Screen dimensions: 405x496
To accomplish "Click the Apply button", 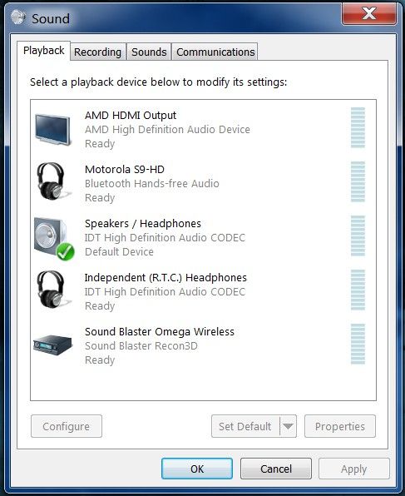I will pos(354,469).
